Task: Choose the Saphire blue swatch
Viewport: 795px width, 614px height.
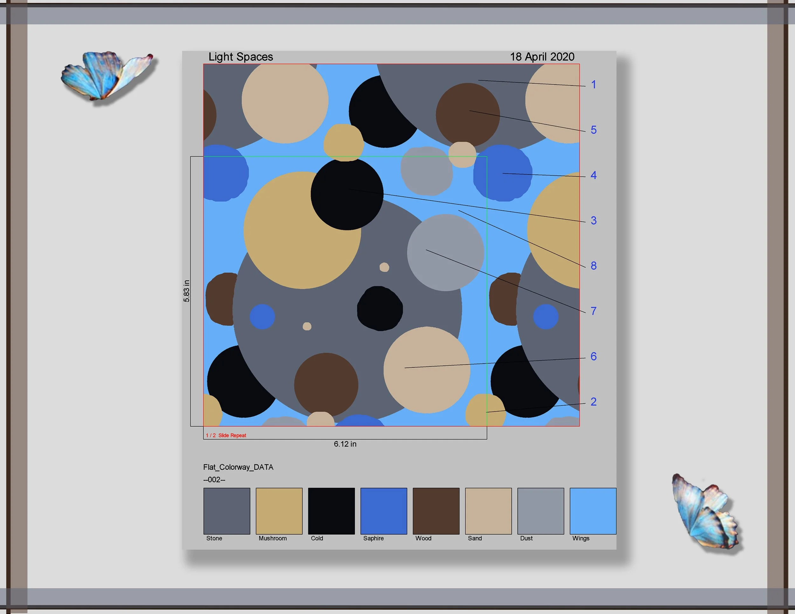Action: [x=383, y=511]
